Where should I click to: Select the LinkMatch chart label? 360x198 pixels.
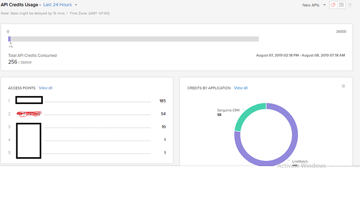tap(300, 161)
